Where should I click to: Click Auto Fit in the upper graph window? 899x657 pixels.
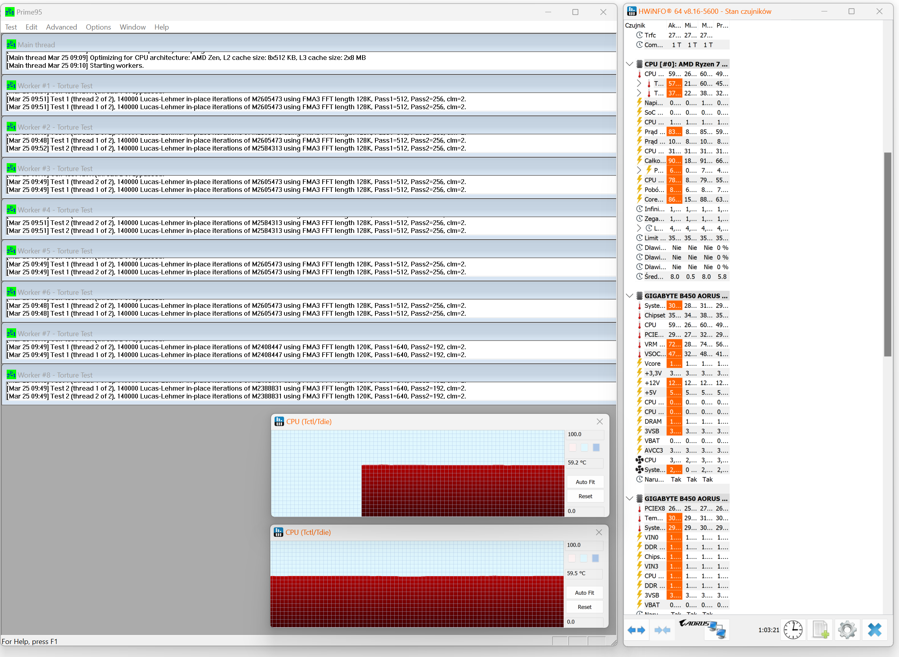coord(585,482)
